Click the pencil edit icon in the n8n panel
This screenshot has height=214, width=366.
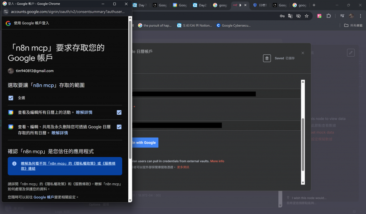pos(351,53)
